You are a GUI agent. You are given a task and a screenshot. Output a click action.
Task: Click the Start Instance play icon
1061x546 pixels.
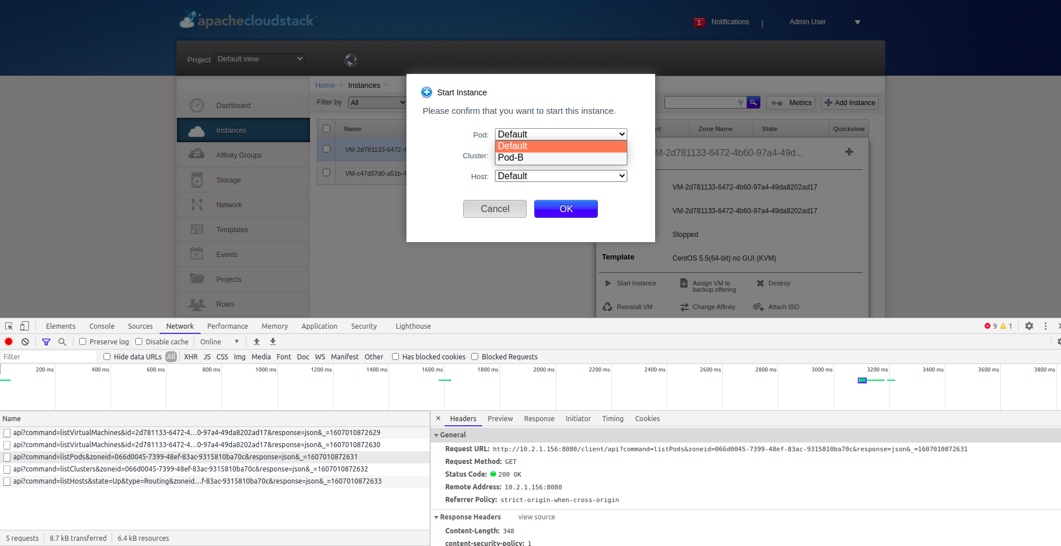tap(608, 283)
